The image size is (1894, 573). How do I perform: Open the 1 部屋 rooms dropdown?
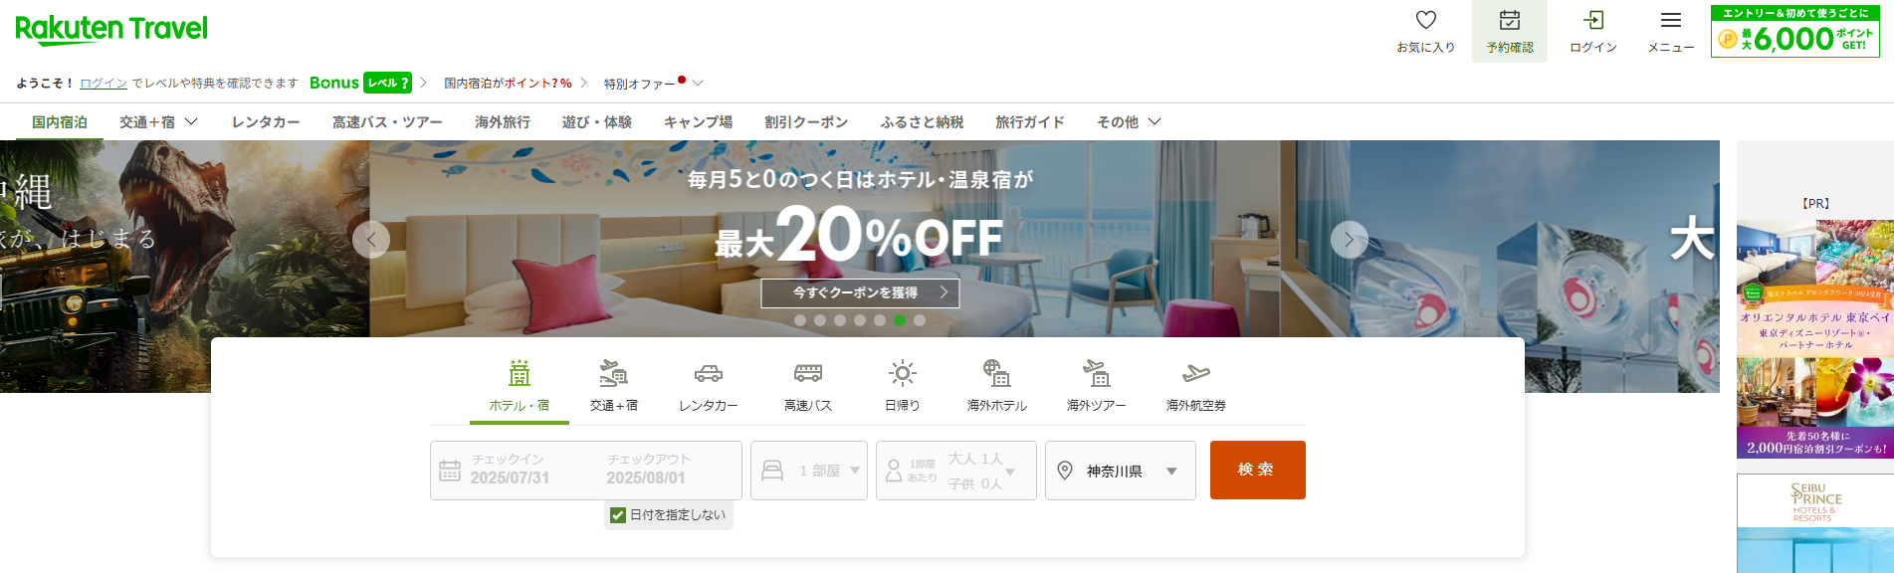[808, 471]
